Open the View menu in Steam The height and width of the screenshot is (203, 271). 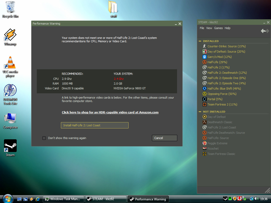(209, 28)
